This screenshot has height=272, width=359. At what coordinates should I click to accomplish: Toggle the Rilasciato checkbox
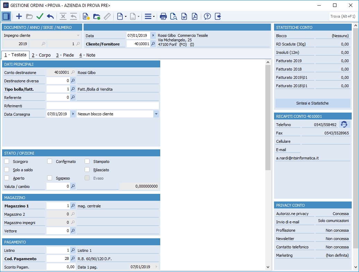(x=87, y=170)
